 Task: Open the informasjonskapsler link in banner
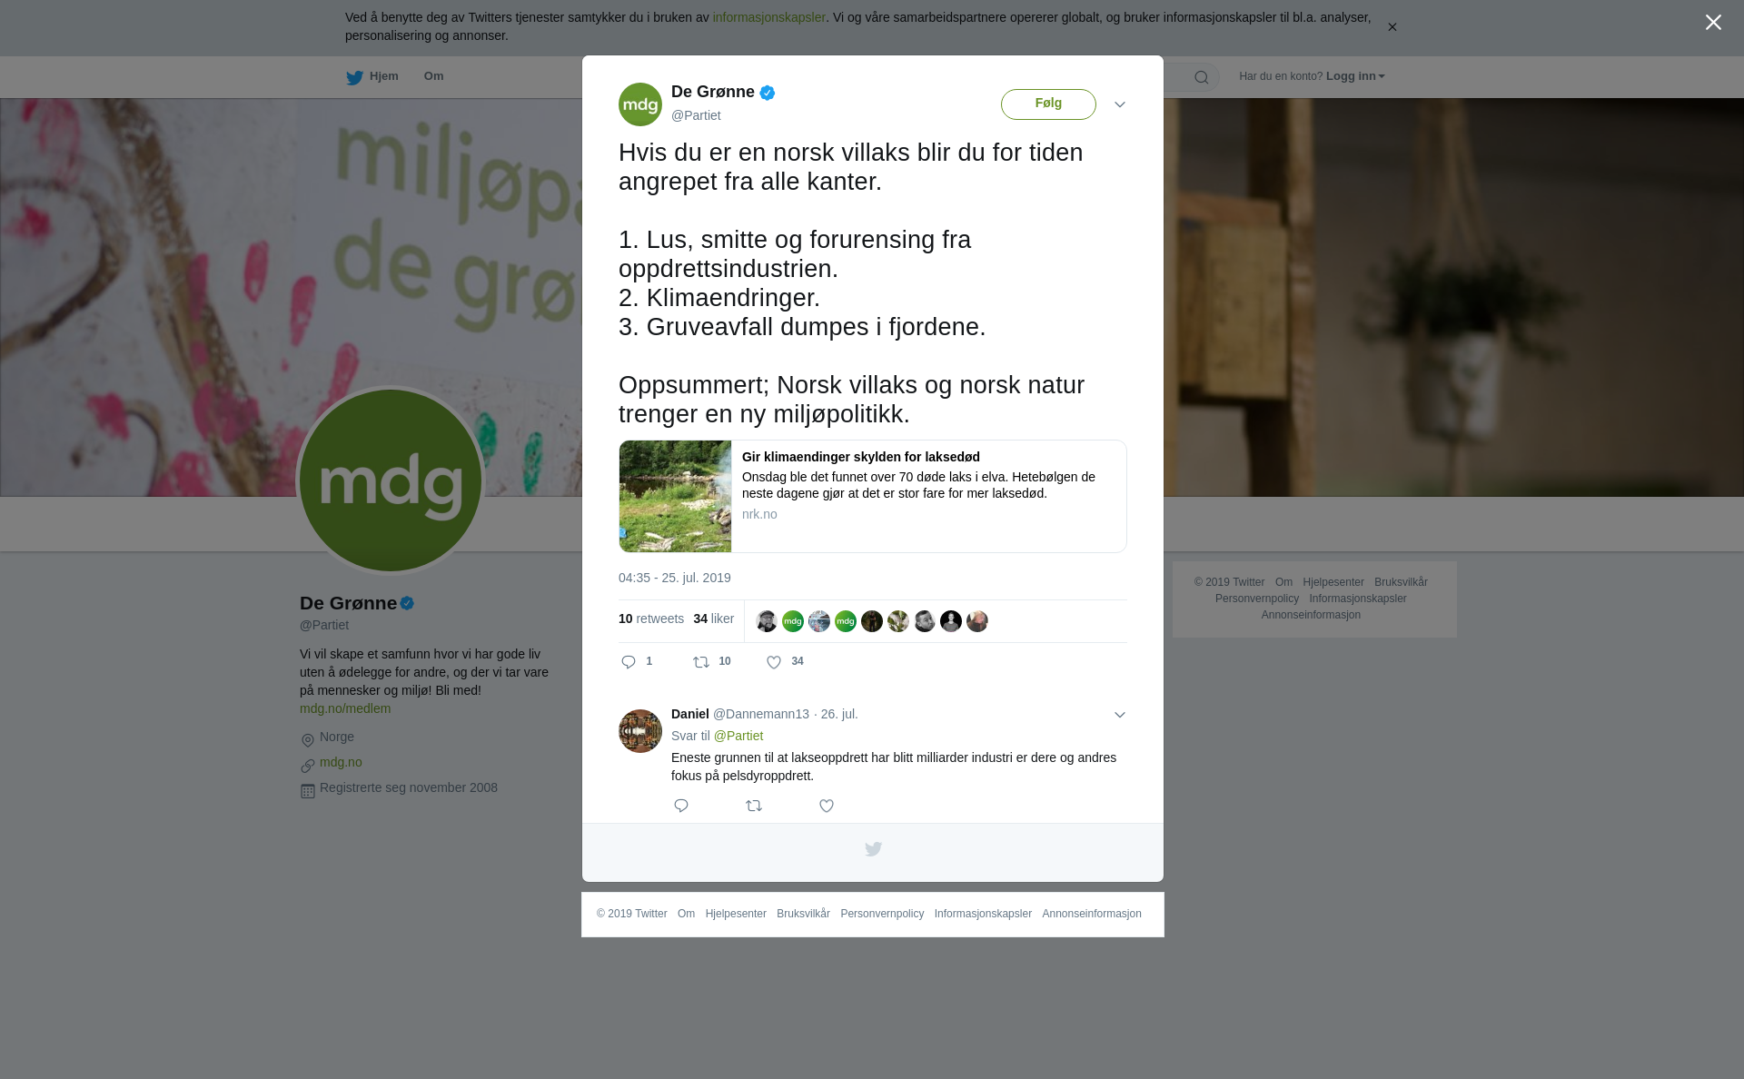click(x=768, y=17)
